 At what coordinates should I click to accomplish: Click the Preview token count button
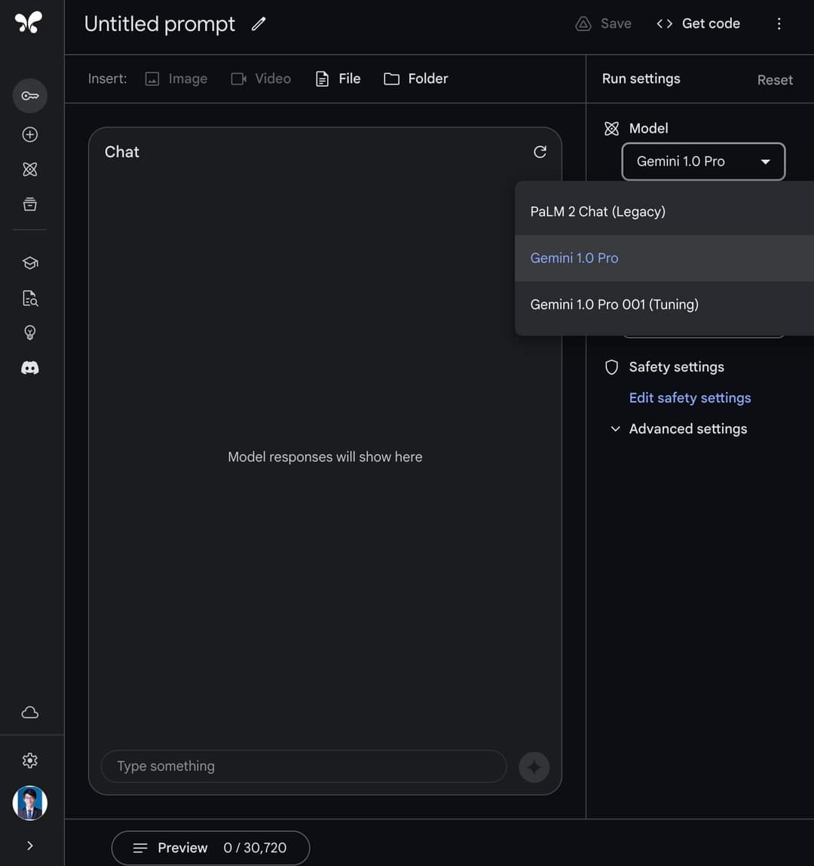[x=210, y=848]
